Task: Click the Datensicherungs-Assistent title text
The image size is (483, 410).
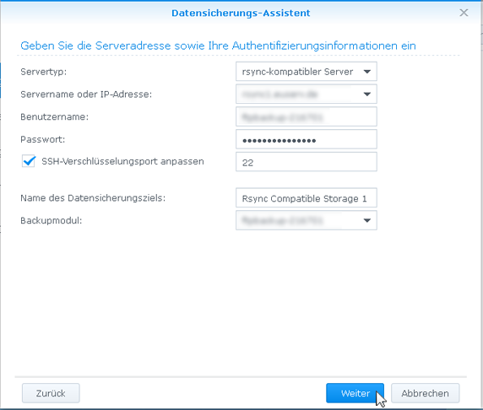Action: point(241,13)
